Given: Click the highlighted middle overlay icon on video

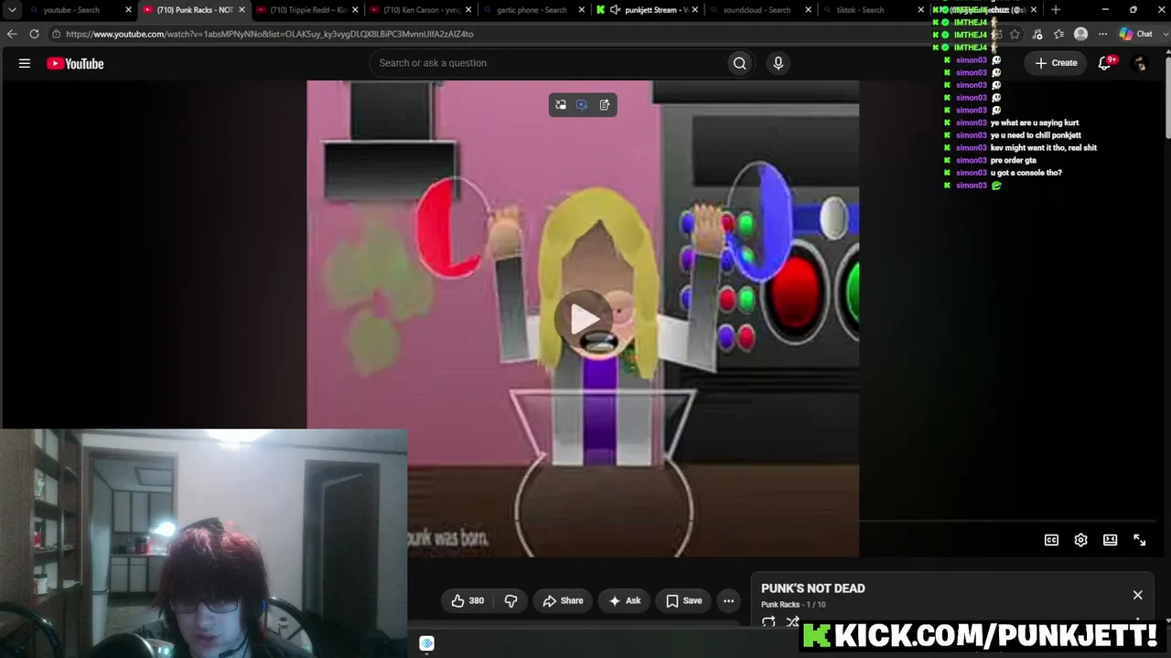Looking at the screenshot, I should tap(582, 105).
